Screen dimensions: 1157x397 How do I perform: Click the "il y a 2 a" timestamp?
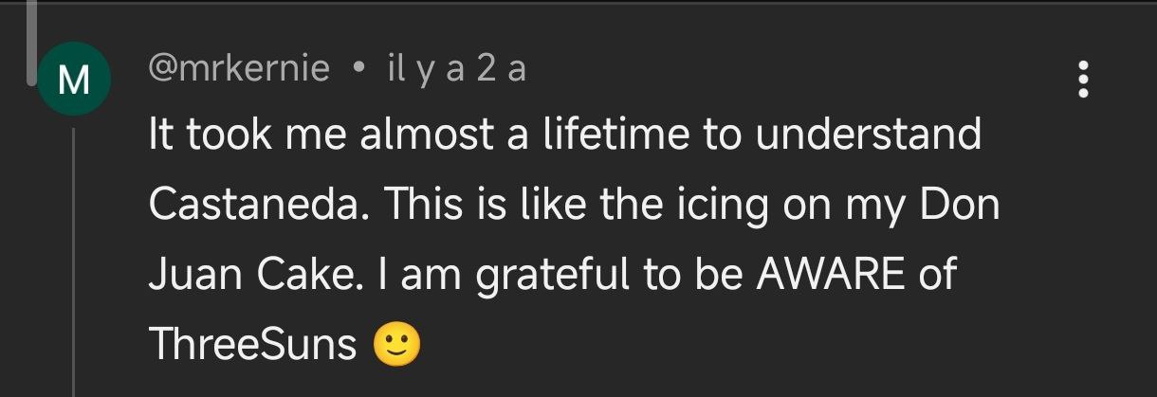click(x=456, y=68)
